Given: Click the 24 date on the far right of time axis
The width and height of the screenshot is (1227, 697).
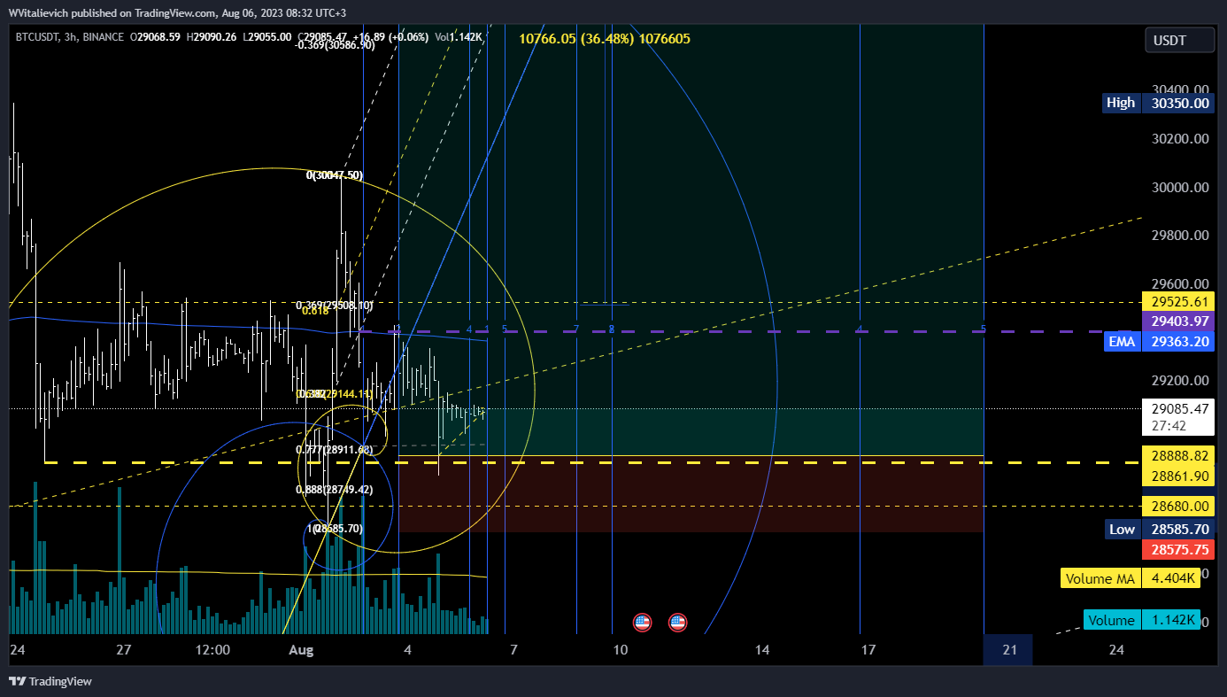Looking at the screenshot, I should [1116, 650].
